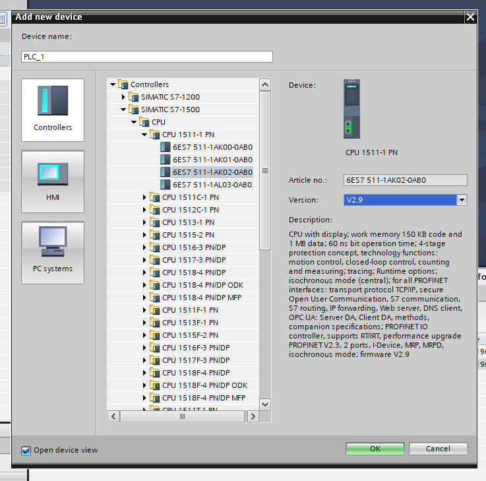Screen dimensions: 486x481
Task: Click the CPU 1511-1 PN device image
Action: pyautogui.click(x=351, y=109)
